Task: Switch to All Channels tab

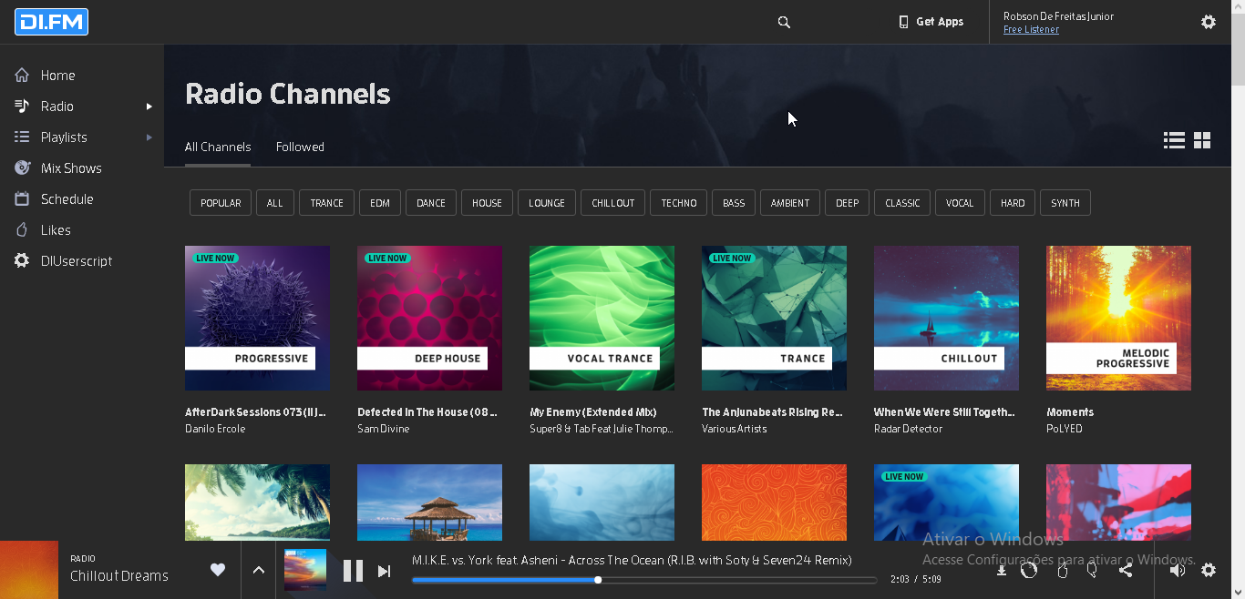Action: [218, 147]
